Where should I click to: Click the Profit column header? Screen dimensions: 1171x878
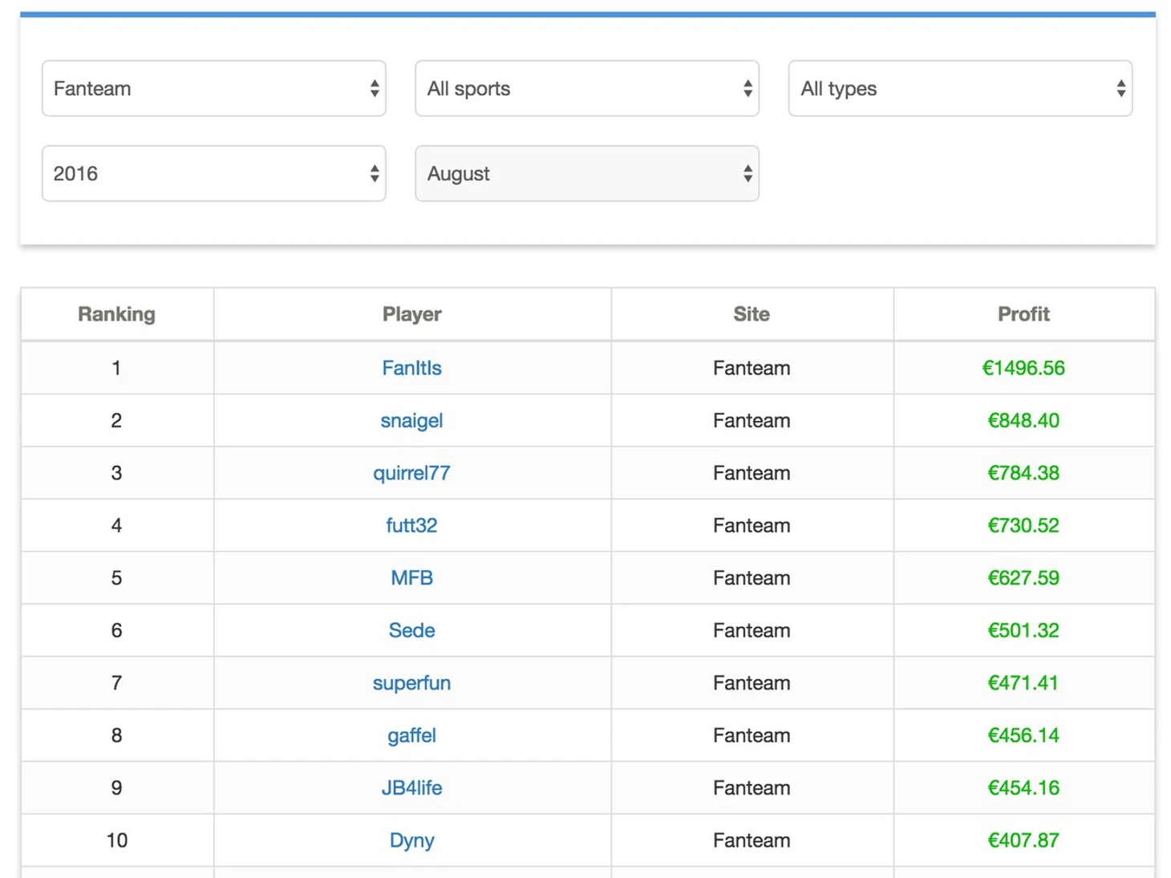1023,314
